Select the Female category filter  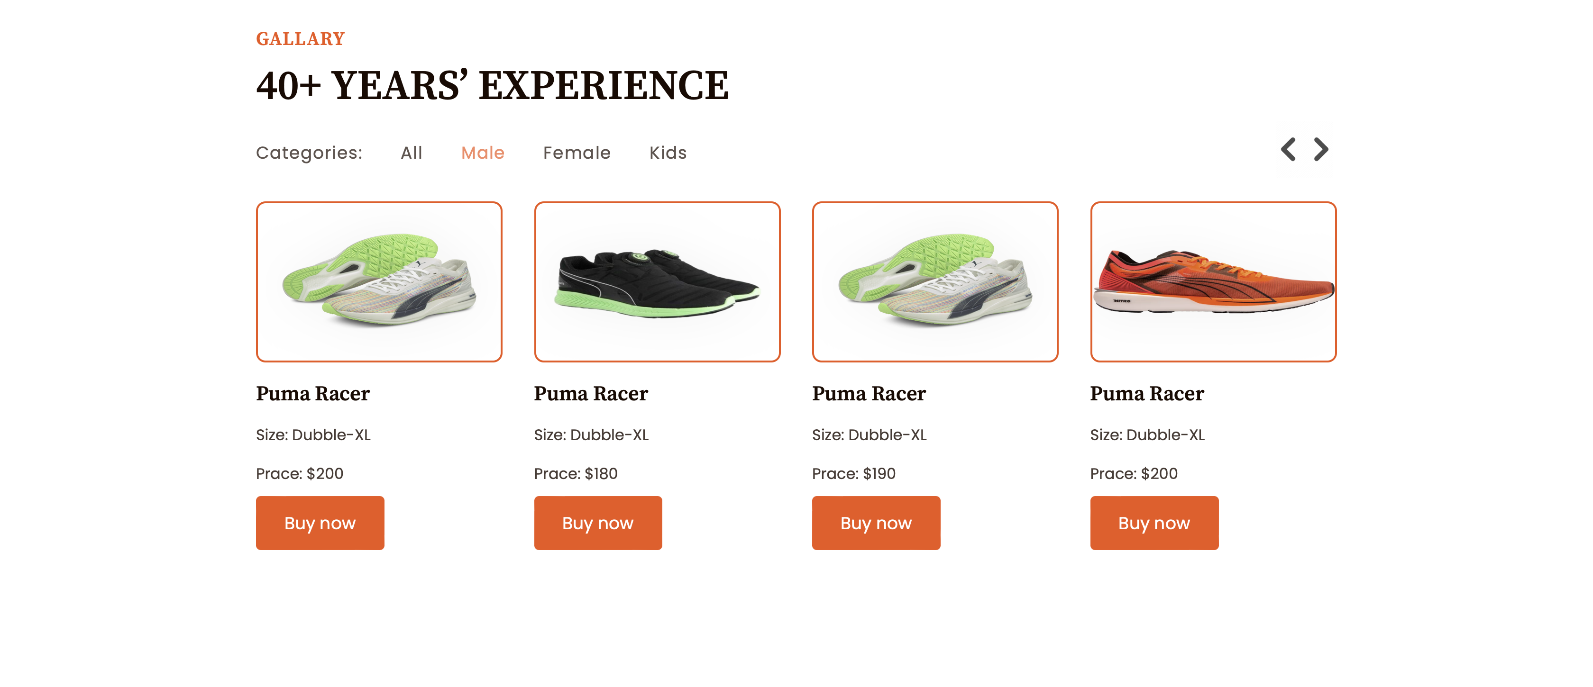click(577, 153)
